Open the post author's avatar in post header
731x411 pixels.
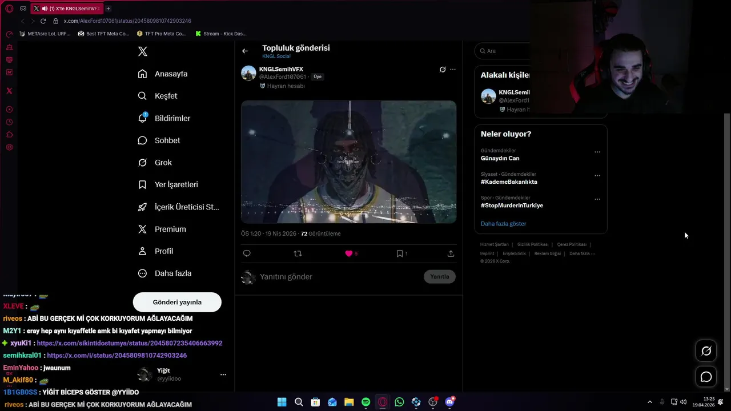tap(248, 73)
